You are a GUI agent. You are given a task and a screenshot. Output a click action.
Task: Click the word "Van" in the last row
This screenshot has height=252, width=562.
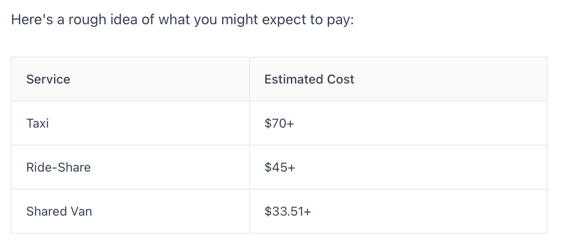[x=81, y=211]
